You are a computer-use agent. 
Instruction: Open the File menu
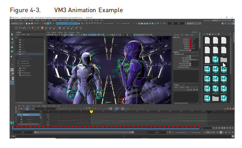coord(11,20)
